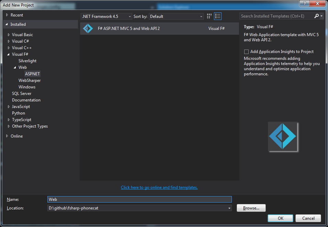Expand the Visual C# node
This screenshot has width=328, height=227.
pos(9,41)
